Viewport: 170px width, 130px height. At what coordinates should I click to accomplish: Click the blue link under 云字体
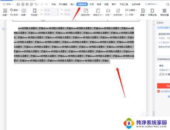coord(164,28)
